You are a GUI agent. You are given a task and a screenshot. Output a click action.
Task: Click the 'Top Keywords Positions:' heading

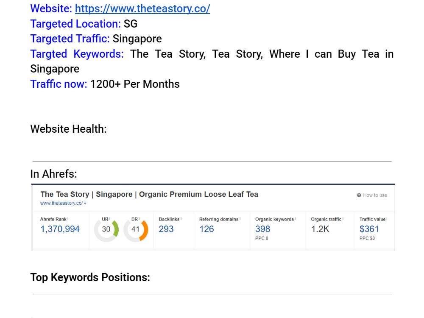pos(90,277)
